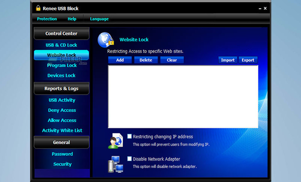This screenshot has height=182, width=301.
Task: Click 'This option will disable network adapter.' text
Action: click(165, 167)
